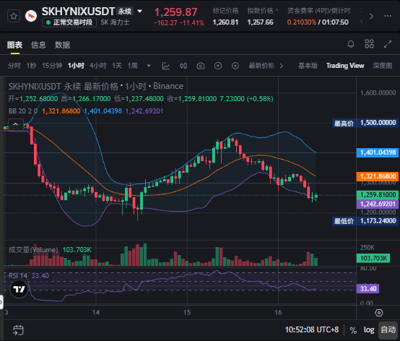Click the 资金费率 funding rate label
The image size is (400, 341).
pos(319,11)
